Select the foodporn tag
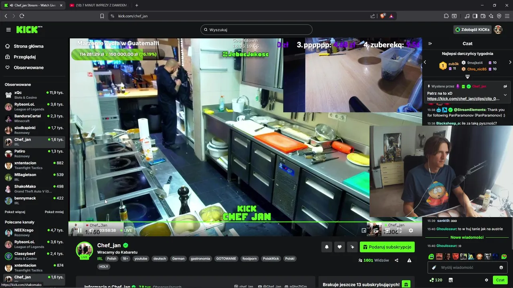Image resolution: width=513 pixels, height=288 pixels. pos(249,259)
